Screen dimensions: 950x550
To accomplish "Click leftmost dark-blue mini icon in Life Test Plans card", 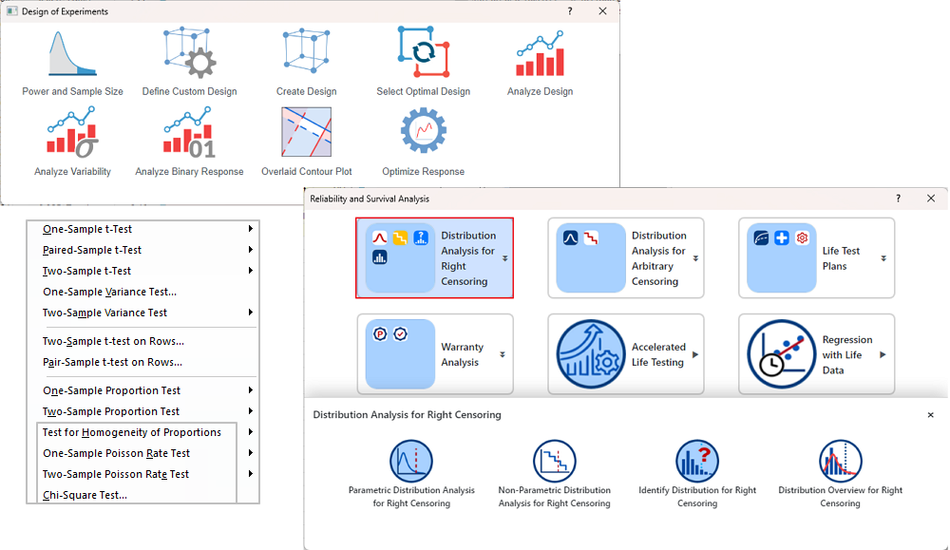I will point(762,237).
